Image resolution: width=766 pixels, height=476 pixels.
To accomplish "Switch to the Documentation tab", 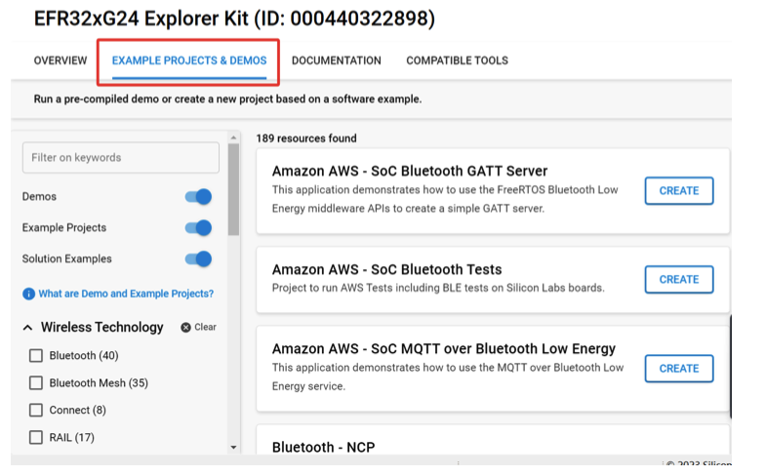I will (336, 60).
